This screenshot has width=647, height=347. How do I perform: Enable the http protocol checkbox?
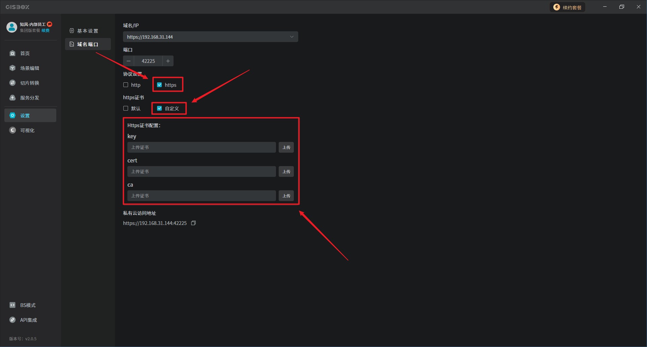(126, 85)
